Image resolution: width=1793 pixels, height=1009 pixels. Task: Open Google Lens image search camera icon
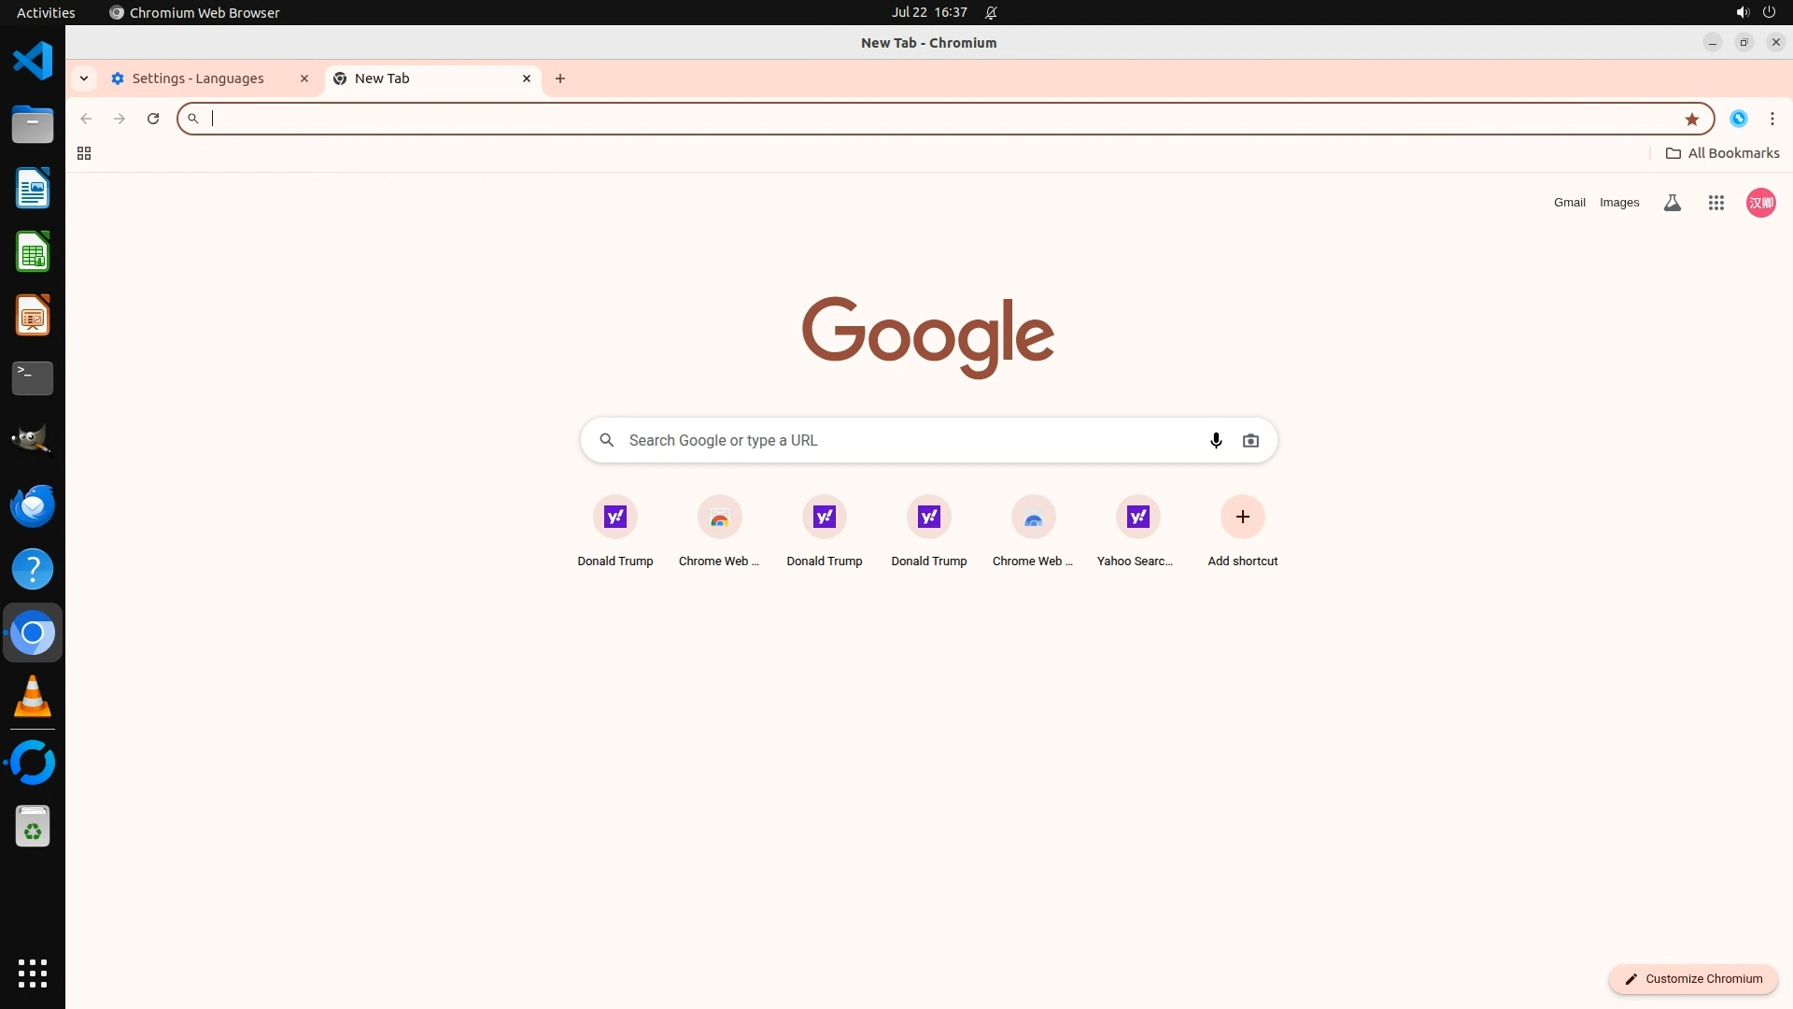(x=1250, y=440)
